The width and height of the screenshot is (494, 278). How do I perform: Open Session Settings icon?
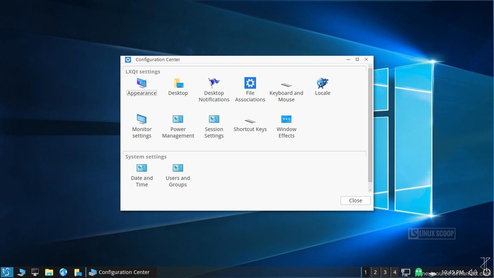pyautogui.click(x=214, y=126)
